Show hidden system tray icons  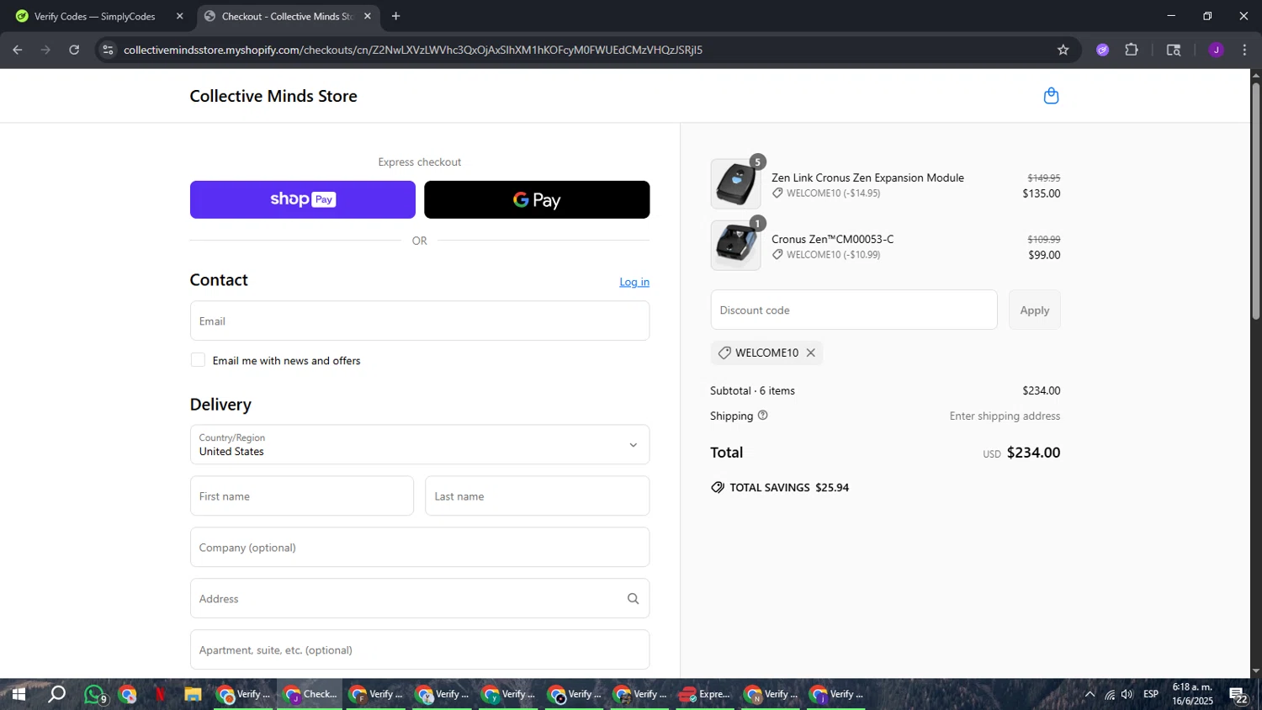(x=1090, y=695)
